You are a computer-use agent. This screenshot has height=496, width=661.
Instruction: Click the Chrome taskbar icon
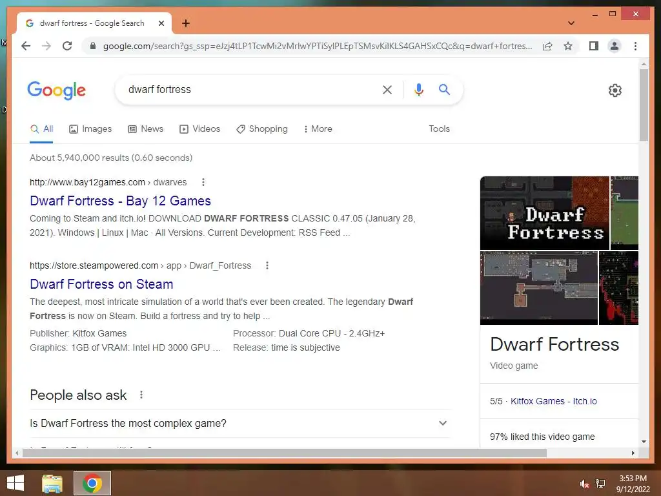92,483
